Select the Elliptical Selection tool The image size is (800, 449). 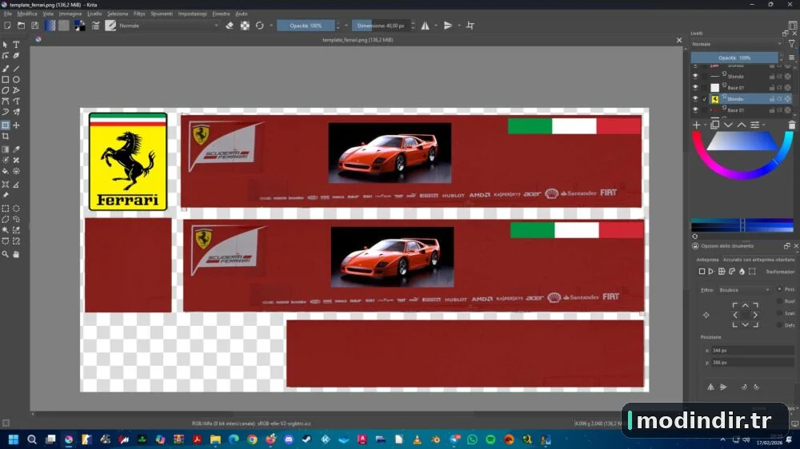pos(16,209)
